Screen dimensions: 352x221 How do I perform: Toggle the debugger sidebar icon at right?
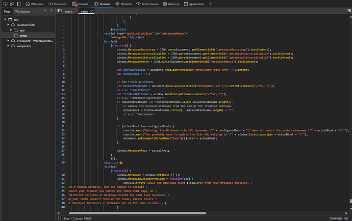coord(348,11)
